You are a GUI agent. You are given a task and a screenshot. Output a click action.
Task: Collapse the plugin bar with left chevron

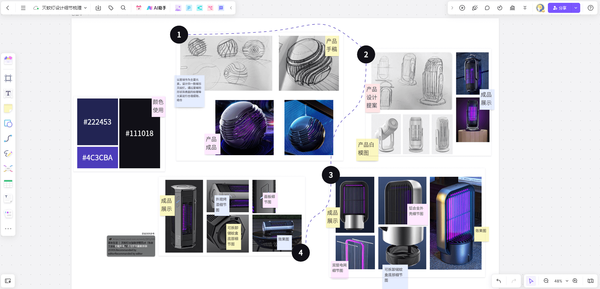pyautogui.click(x=231, y=8)
